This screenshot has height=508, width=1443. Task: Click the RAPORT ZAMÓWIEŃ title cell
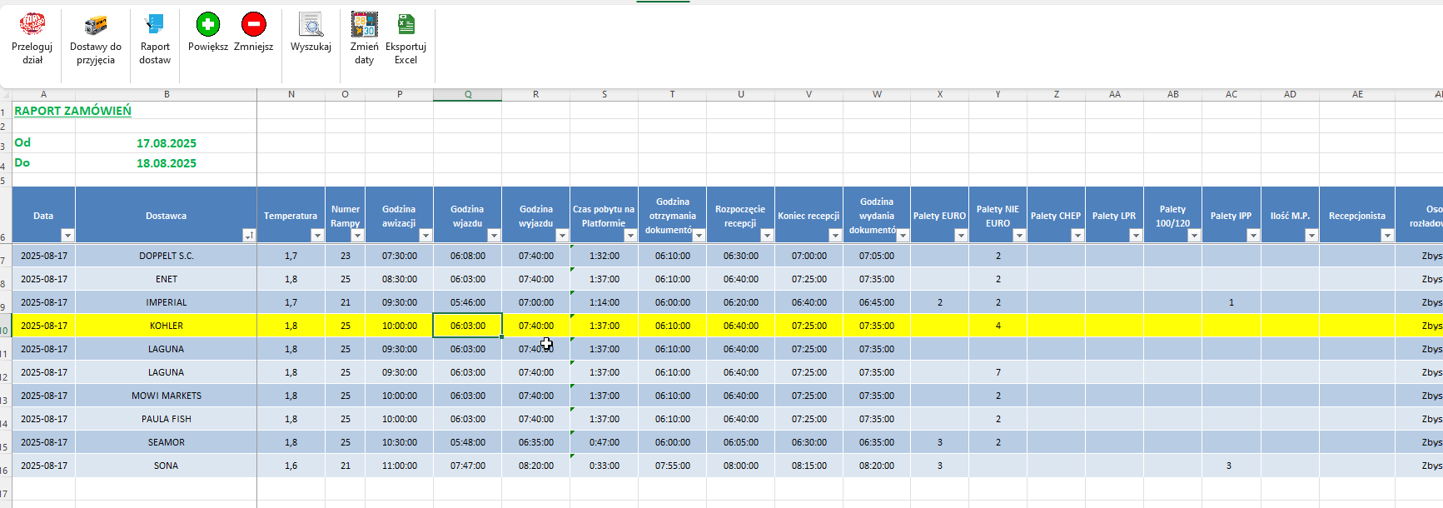pos(72,111)
